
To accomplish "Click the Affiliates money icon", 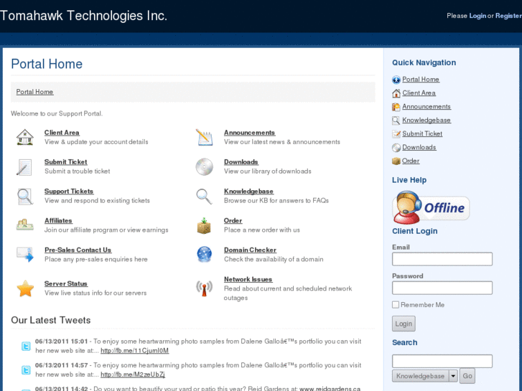I will click(25, 225).
